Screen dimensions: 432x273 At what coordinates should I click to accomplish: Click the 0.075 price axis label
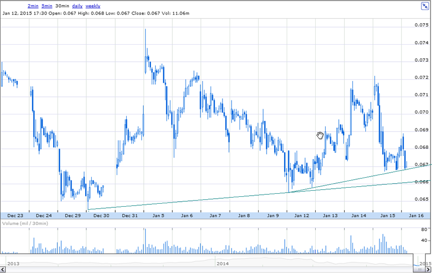tap(421, 25)
